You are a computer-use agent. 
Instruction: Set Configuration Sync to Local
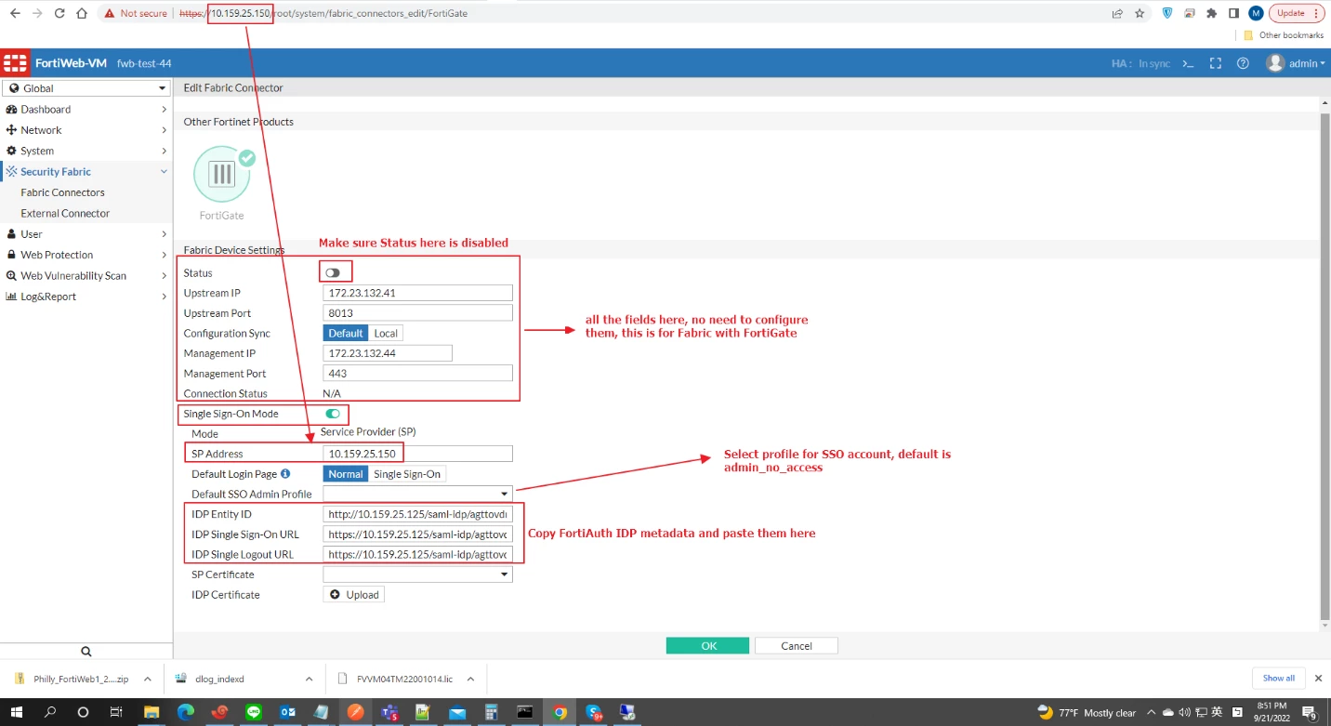pyautogui.click(x=386, y=333)
